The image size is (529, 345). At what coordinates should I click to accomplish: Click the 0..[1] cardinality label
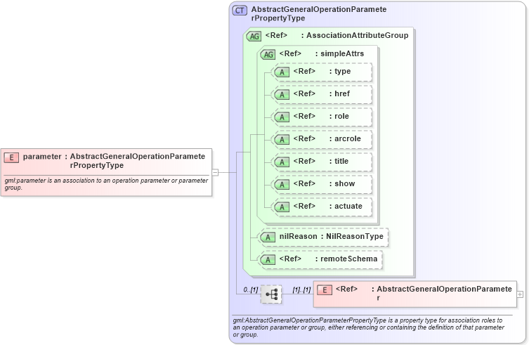point(251,289)
